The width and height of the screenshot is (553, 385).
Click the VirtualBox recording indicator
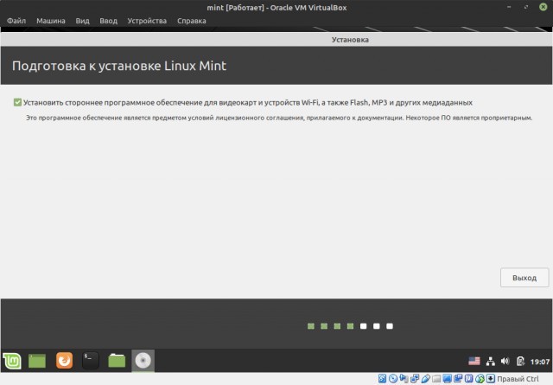(x=458, y=379)
